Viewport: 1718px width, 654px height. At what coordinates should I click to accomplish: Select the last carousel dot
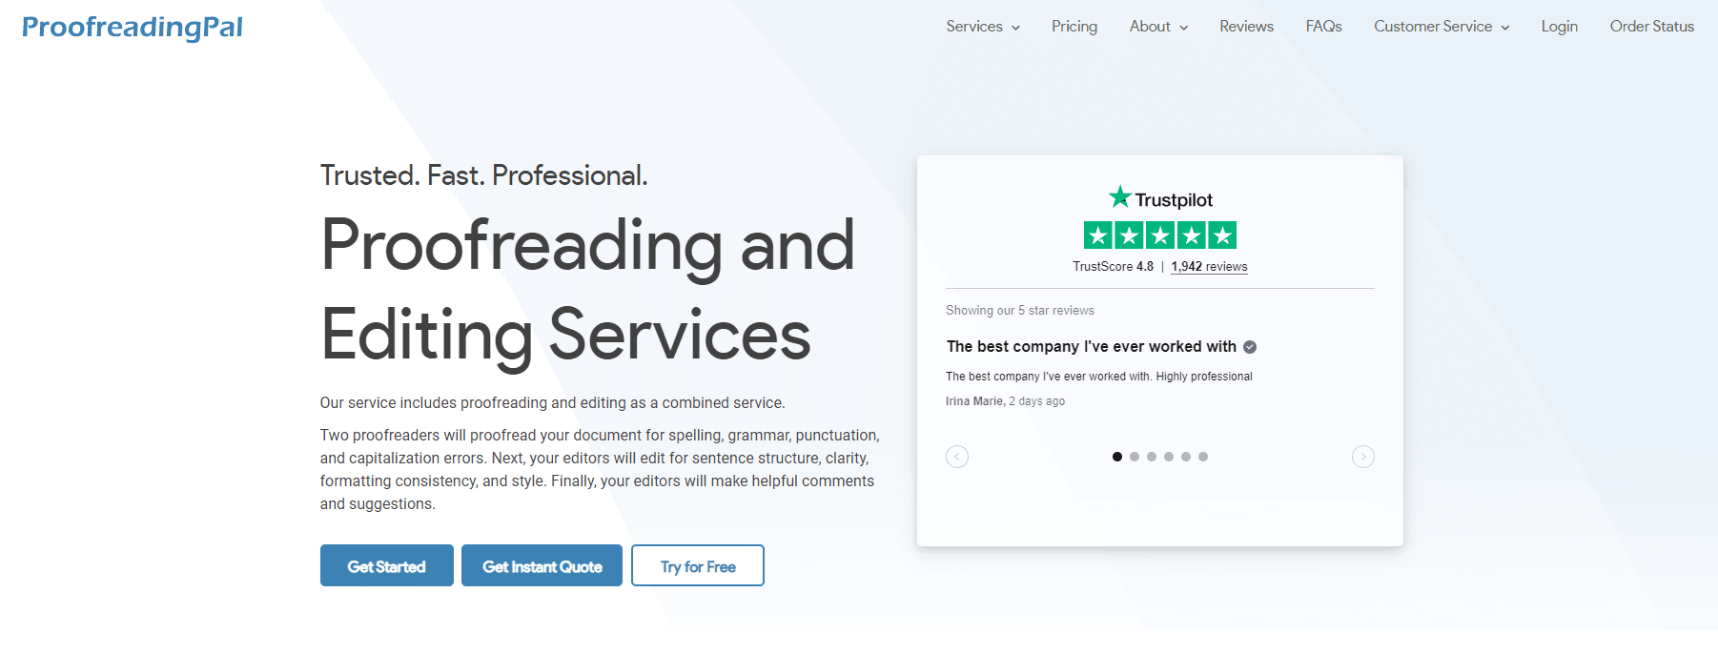pos(1203,457)
